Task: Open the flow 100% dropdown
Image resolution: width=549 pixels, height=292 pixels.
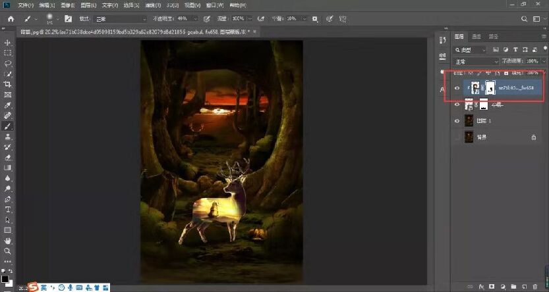Action: pyautogui.click(x=250, y=19)
